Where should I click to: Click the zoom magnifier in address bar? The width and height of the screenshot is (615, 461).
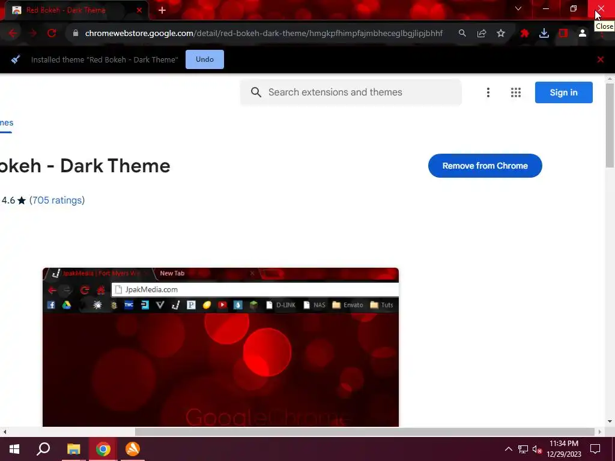[462, 34]
